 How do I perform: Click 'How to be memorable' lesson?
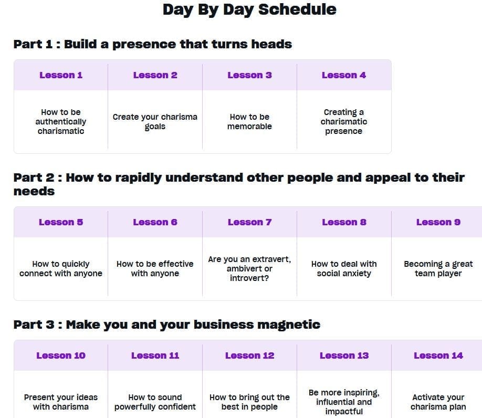(249, 122)
